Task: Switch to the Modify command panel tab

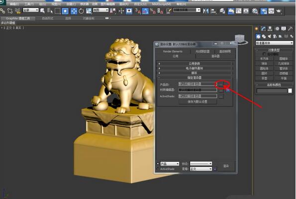Action: (x=263, y=29)
